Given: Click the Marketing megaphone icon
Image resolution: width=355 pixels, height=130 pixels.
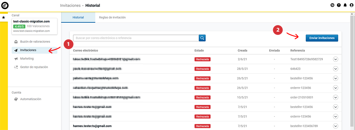Looking at the screenshot, I should click(x=16, y=59).
